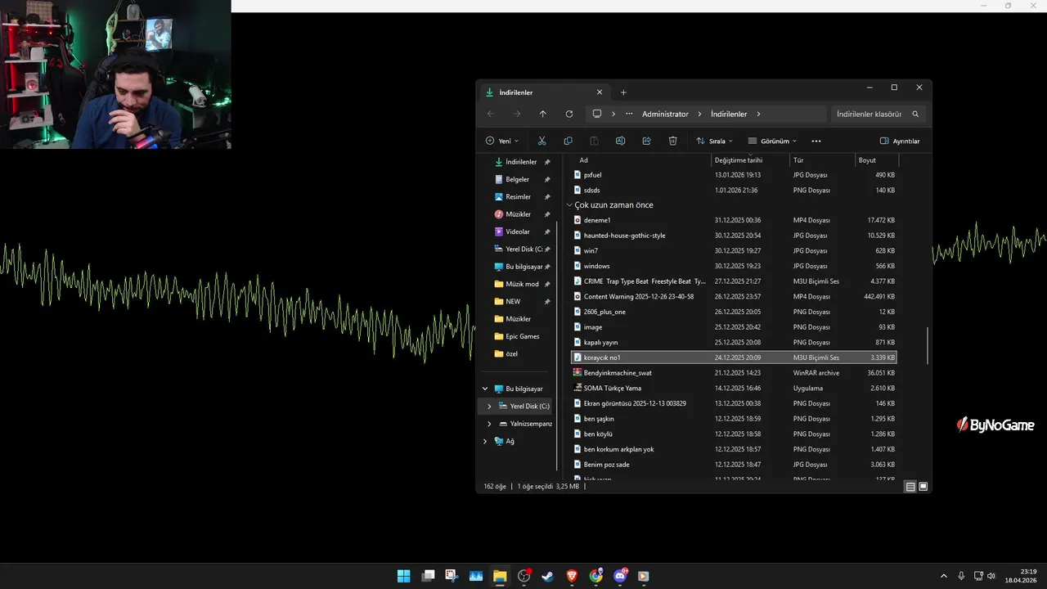Expand Yerel Disk (C:) tree node

tap(489, 406)
